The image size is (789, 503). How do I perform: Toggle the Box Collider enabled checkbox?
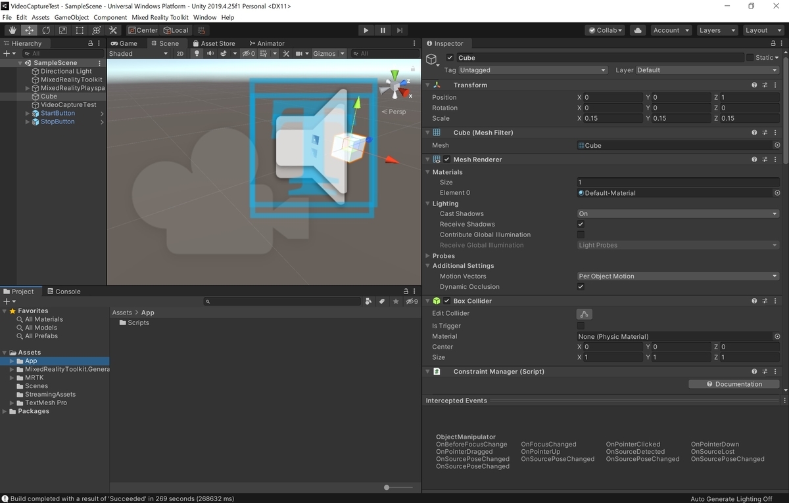coord(447,301)
